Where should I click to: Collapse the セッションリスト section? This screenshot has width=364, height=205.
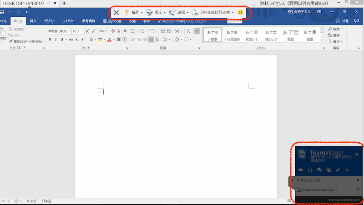[298, 180]
